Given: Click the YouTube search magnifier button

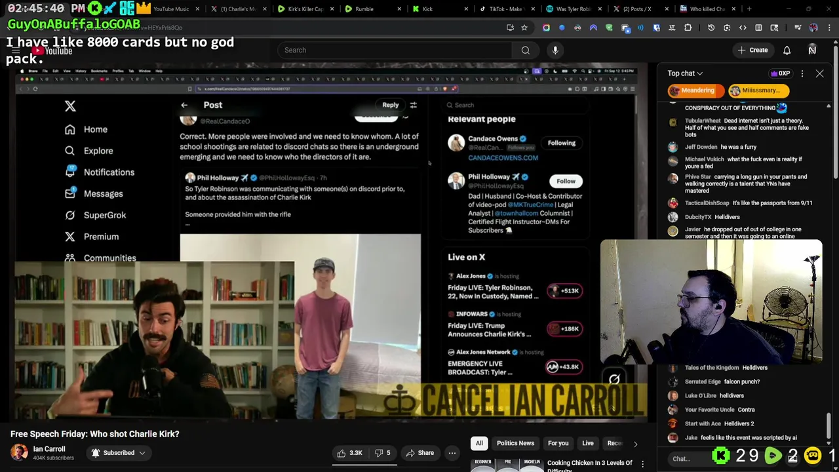Looking at the screenshot, I should coord(525,50).
